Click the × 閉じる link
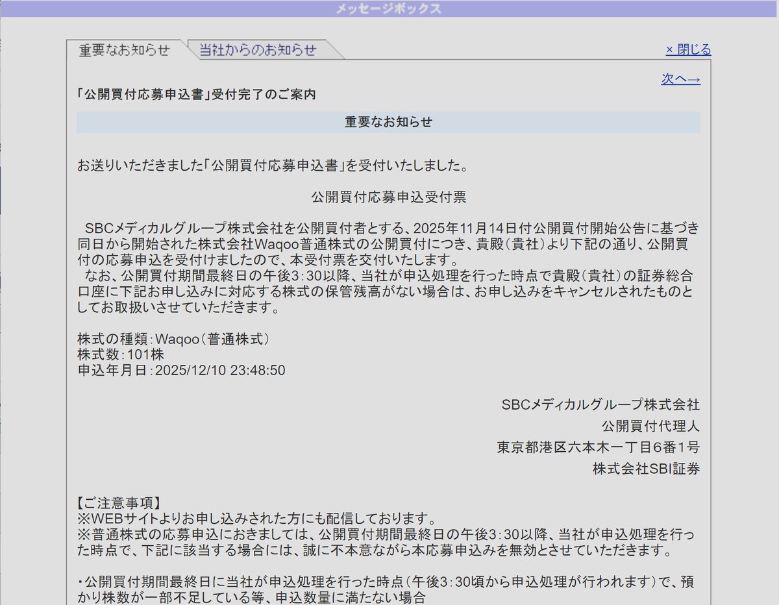The image size is (779, 605). (x=688, y=50)
